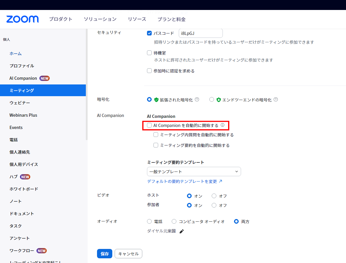Click info icon next to AI Companion auto-start
346x263 pixels.
(x=223, y=125)
